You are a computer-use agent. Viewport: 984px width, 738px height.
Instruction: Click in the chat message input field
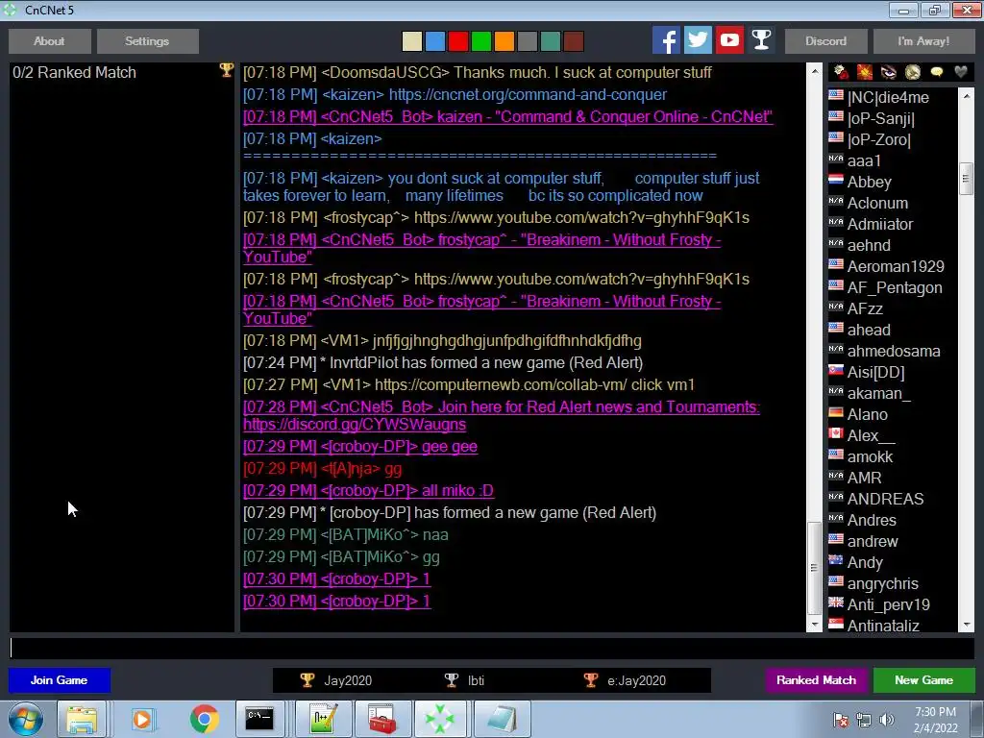point(492,649)
